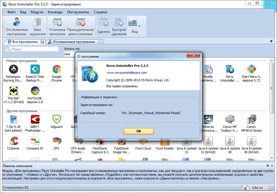Click Установлено: 83 status text
The height and width of the screenshot is (193, 277).
point(15,187)
